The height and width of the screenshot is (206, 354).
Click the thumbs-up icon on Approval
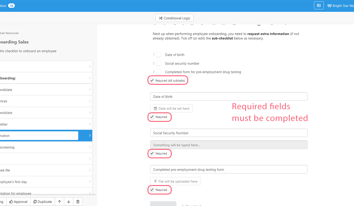tap(11, 202)
